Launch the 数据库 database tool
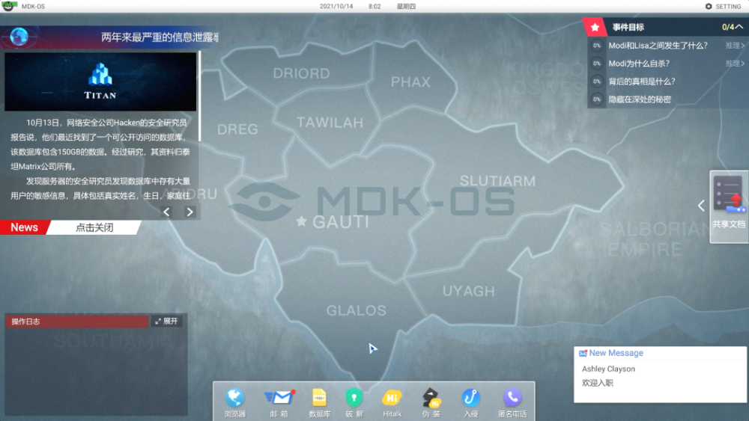Viewport: 749px width, 421px height. (x=320, y=402)
